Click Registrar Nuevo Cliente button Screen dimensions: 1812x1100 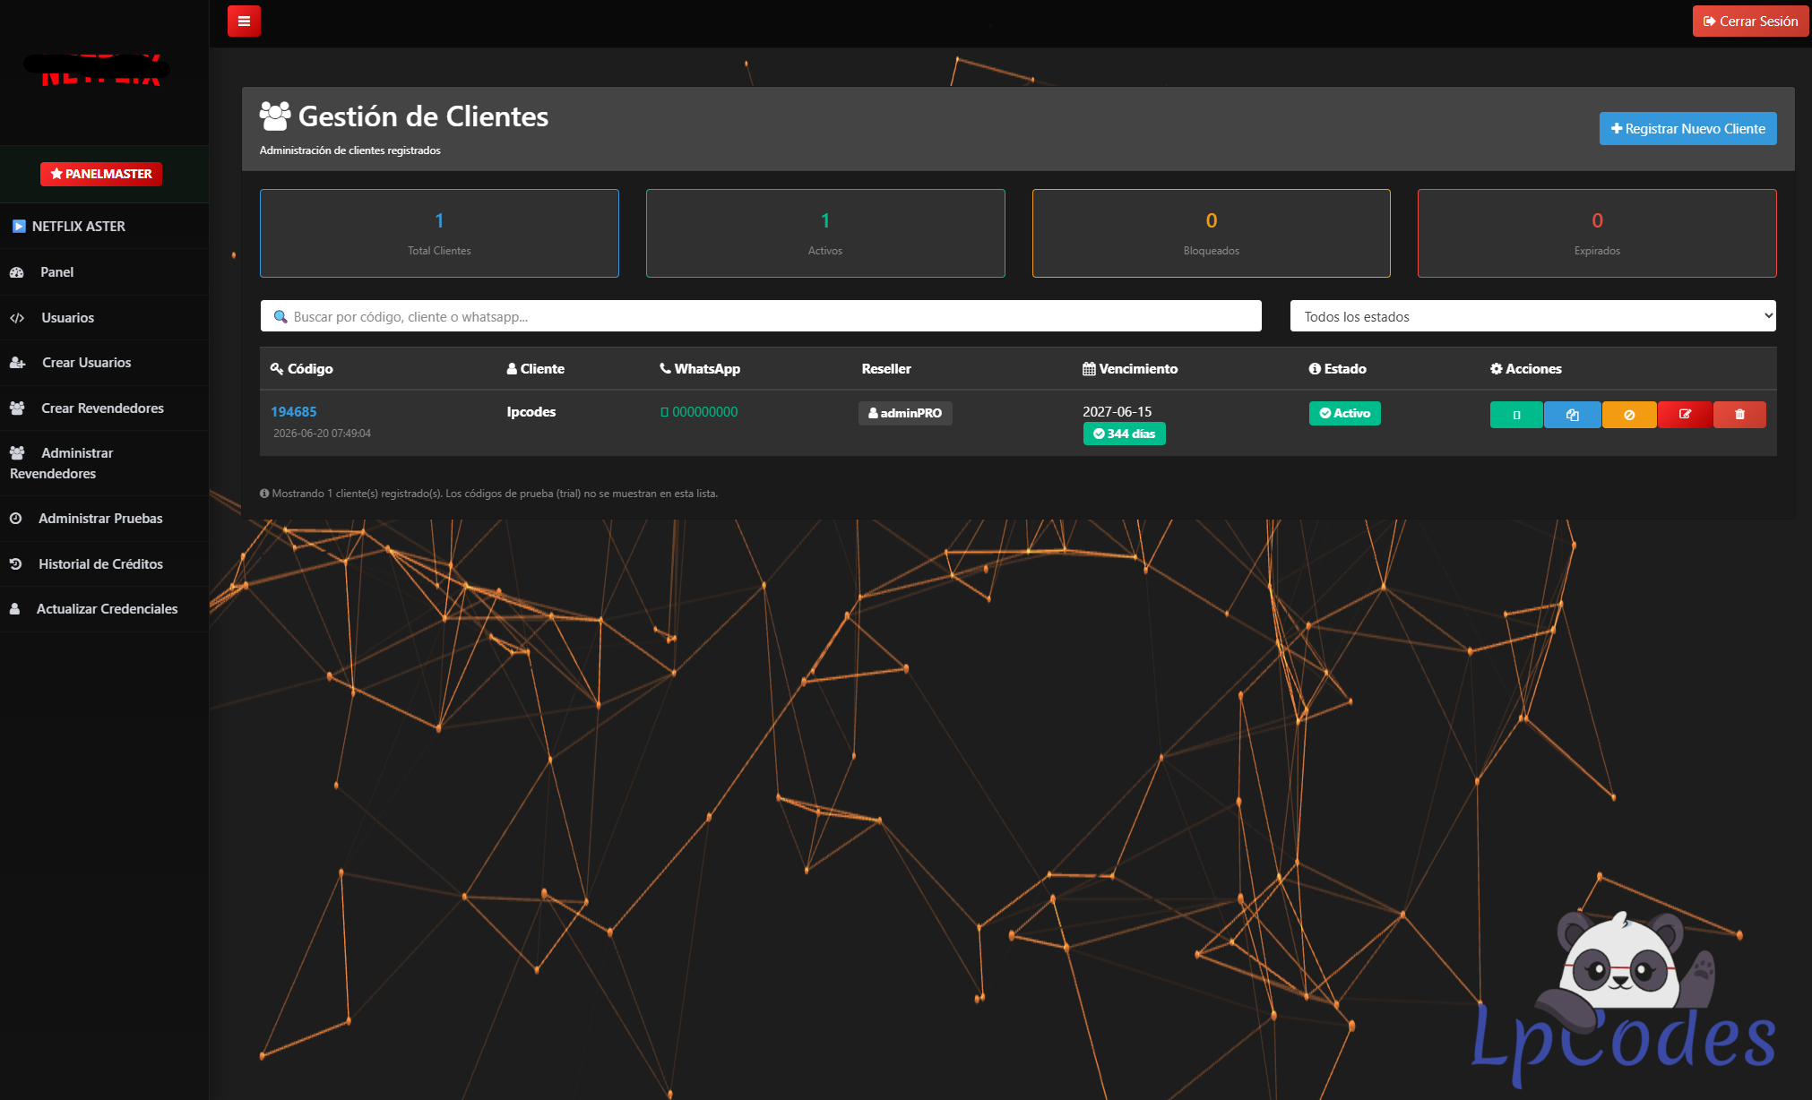point(1687,128)
